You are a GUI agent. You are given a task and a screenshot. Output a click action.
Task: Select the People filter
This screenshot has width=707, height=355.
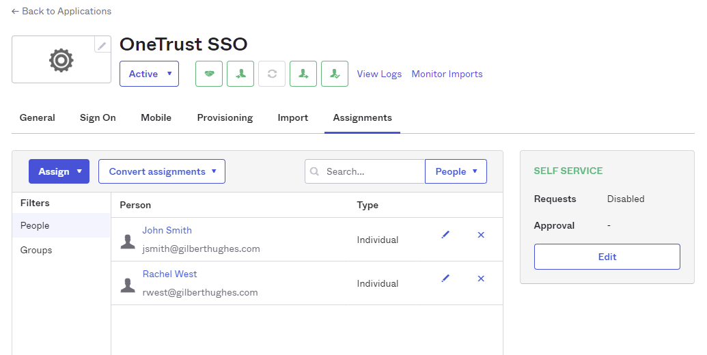pyautogui.click(x=61, y=225)
